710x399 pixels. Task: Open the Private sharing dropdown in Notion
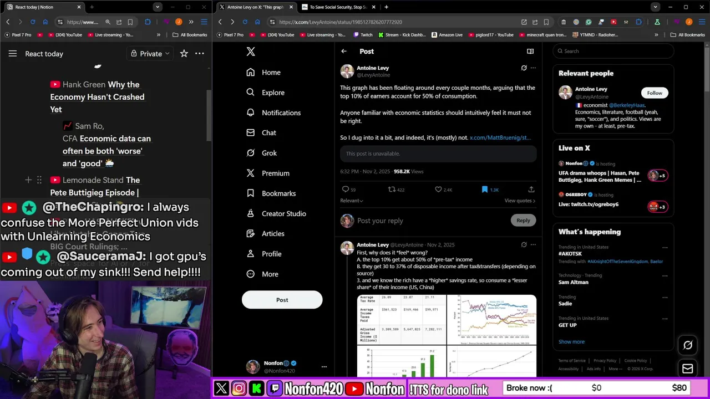(x=150, y=54)
